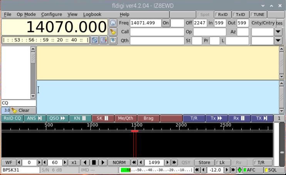Click the browser panel icon beside refresh
The height and width of the screenshot is (175, 286).
point(103,40)
